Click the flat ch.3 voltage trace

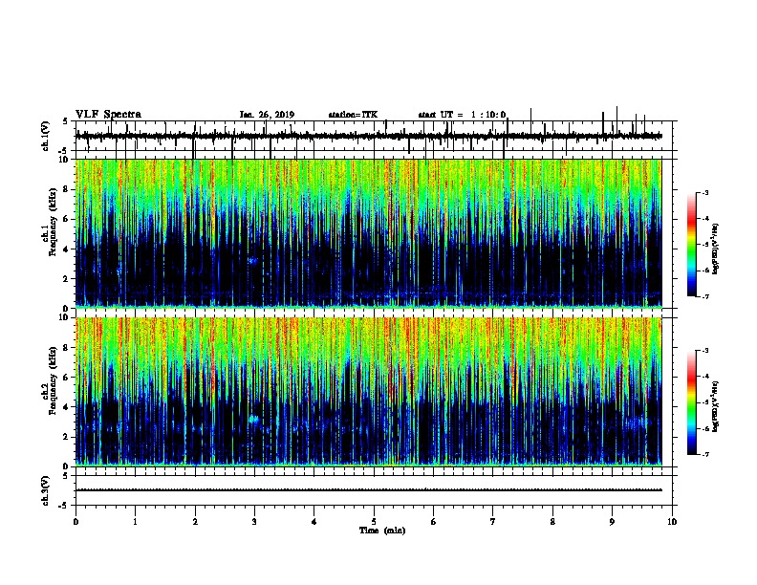(368, 490)
